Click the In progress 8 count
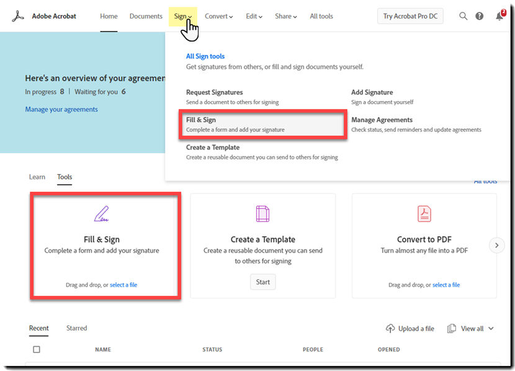 tap(44, 92)
